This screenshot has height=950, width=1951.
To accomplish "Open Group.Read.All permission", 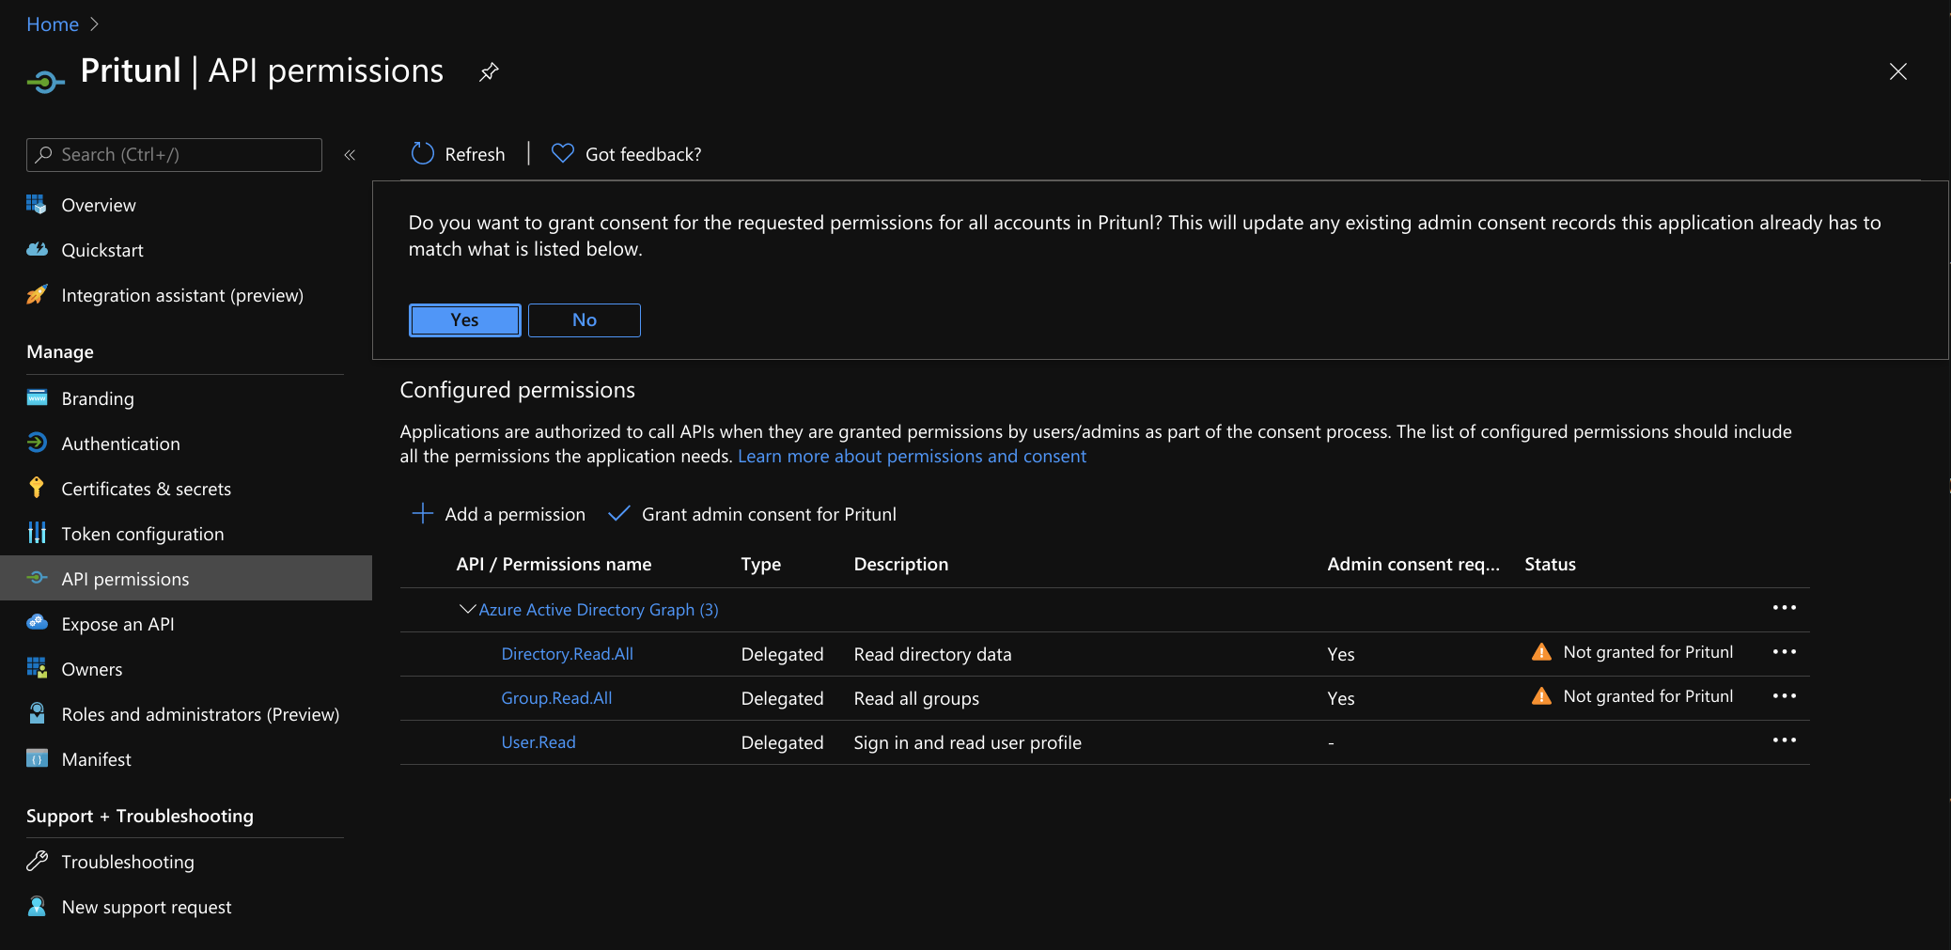I will coord(556,698).
